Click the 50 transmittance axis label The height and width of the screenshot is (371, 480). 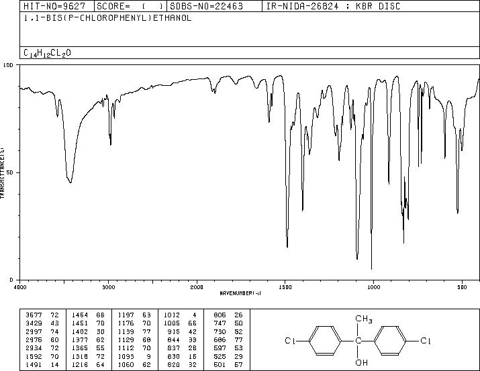[x=10, y=173]
